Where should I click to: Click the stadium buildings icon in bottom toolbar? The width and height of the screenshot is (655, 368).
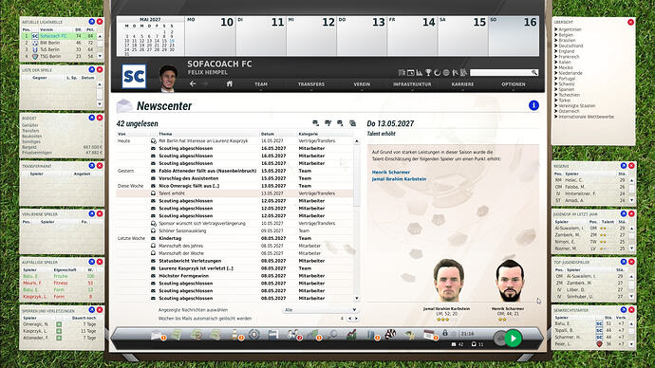[x=371, y=335]
